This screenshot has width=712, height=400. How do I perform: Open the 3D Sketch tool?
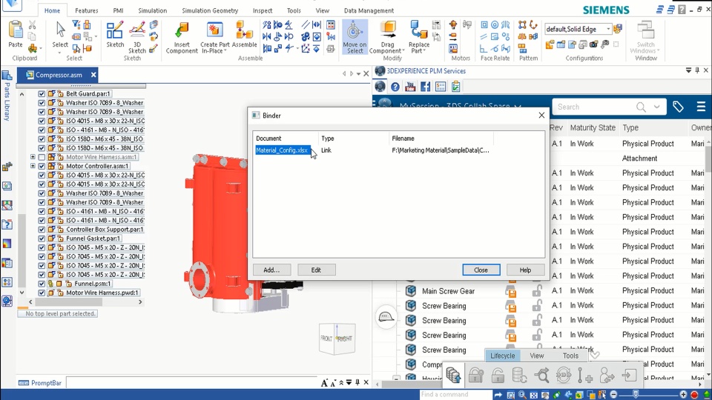point(137,37)
